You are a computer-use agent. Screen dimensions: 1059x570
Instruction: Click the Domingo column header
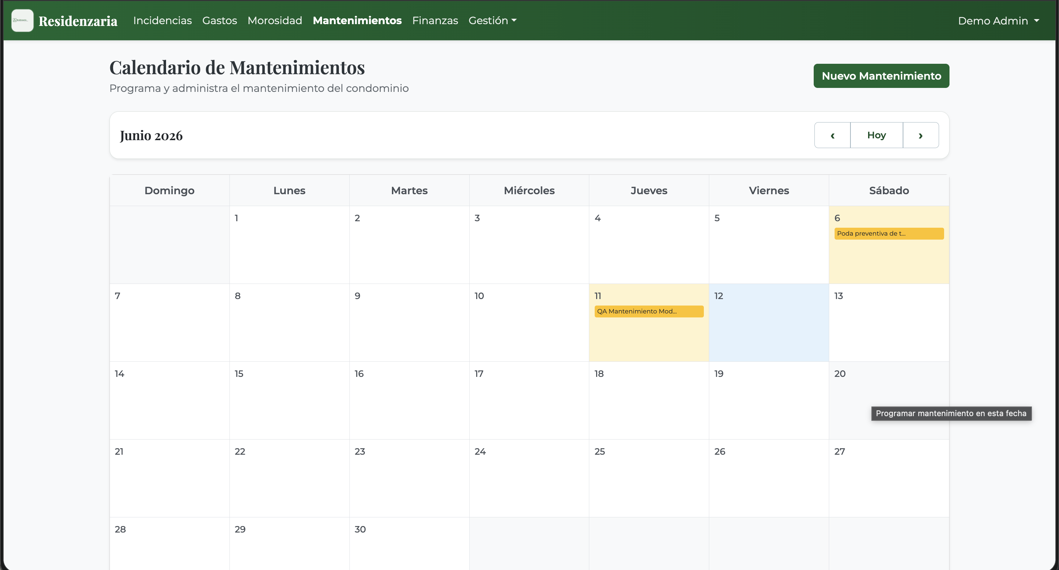coord(169,190)
